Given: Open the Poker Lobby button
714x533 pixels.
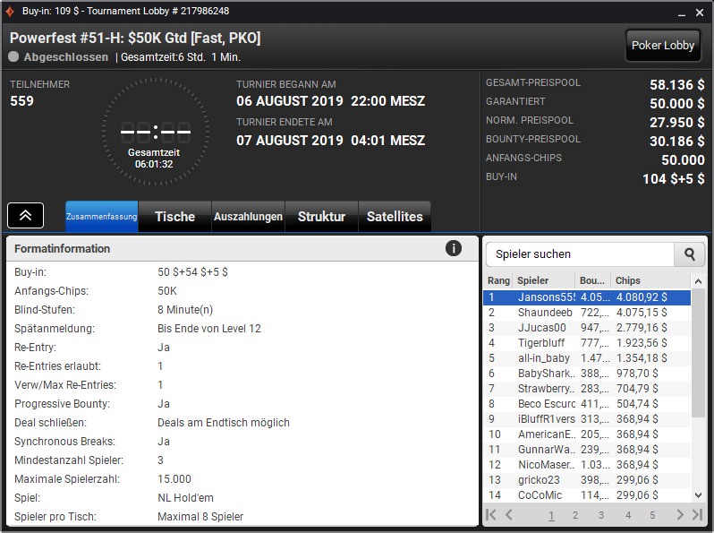Looking at the screenshot, I should (x=662, y=45).
